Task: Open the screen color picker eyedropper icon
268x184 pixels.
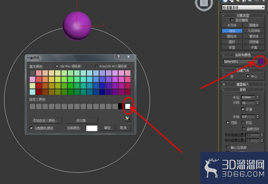Action: click(x=128, y=118)
